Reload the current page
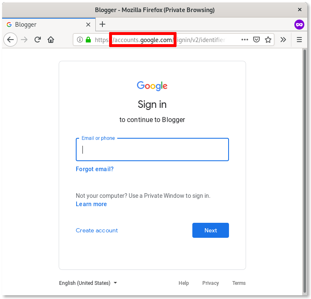Image resolution: width=311 pixels, height=299 pixels. tap(37, 40)
